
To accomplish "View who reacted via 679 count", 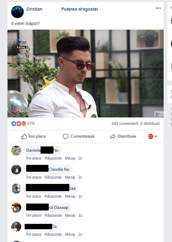I will click(31, 123).
